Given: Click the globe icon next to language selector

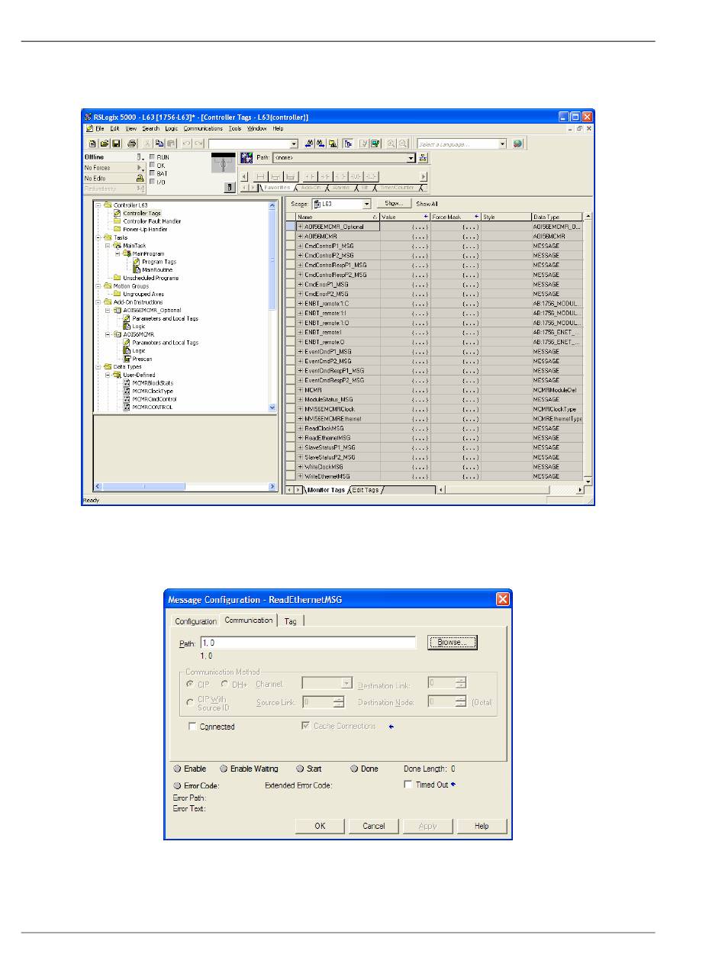Looking at the screenshot, I should [x=517, y=143].
